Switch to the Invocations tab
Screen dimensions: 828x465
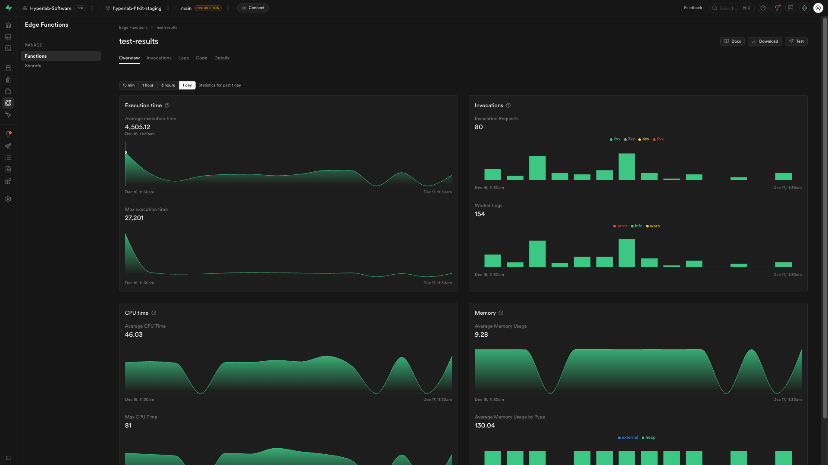(x=159, y=58)
